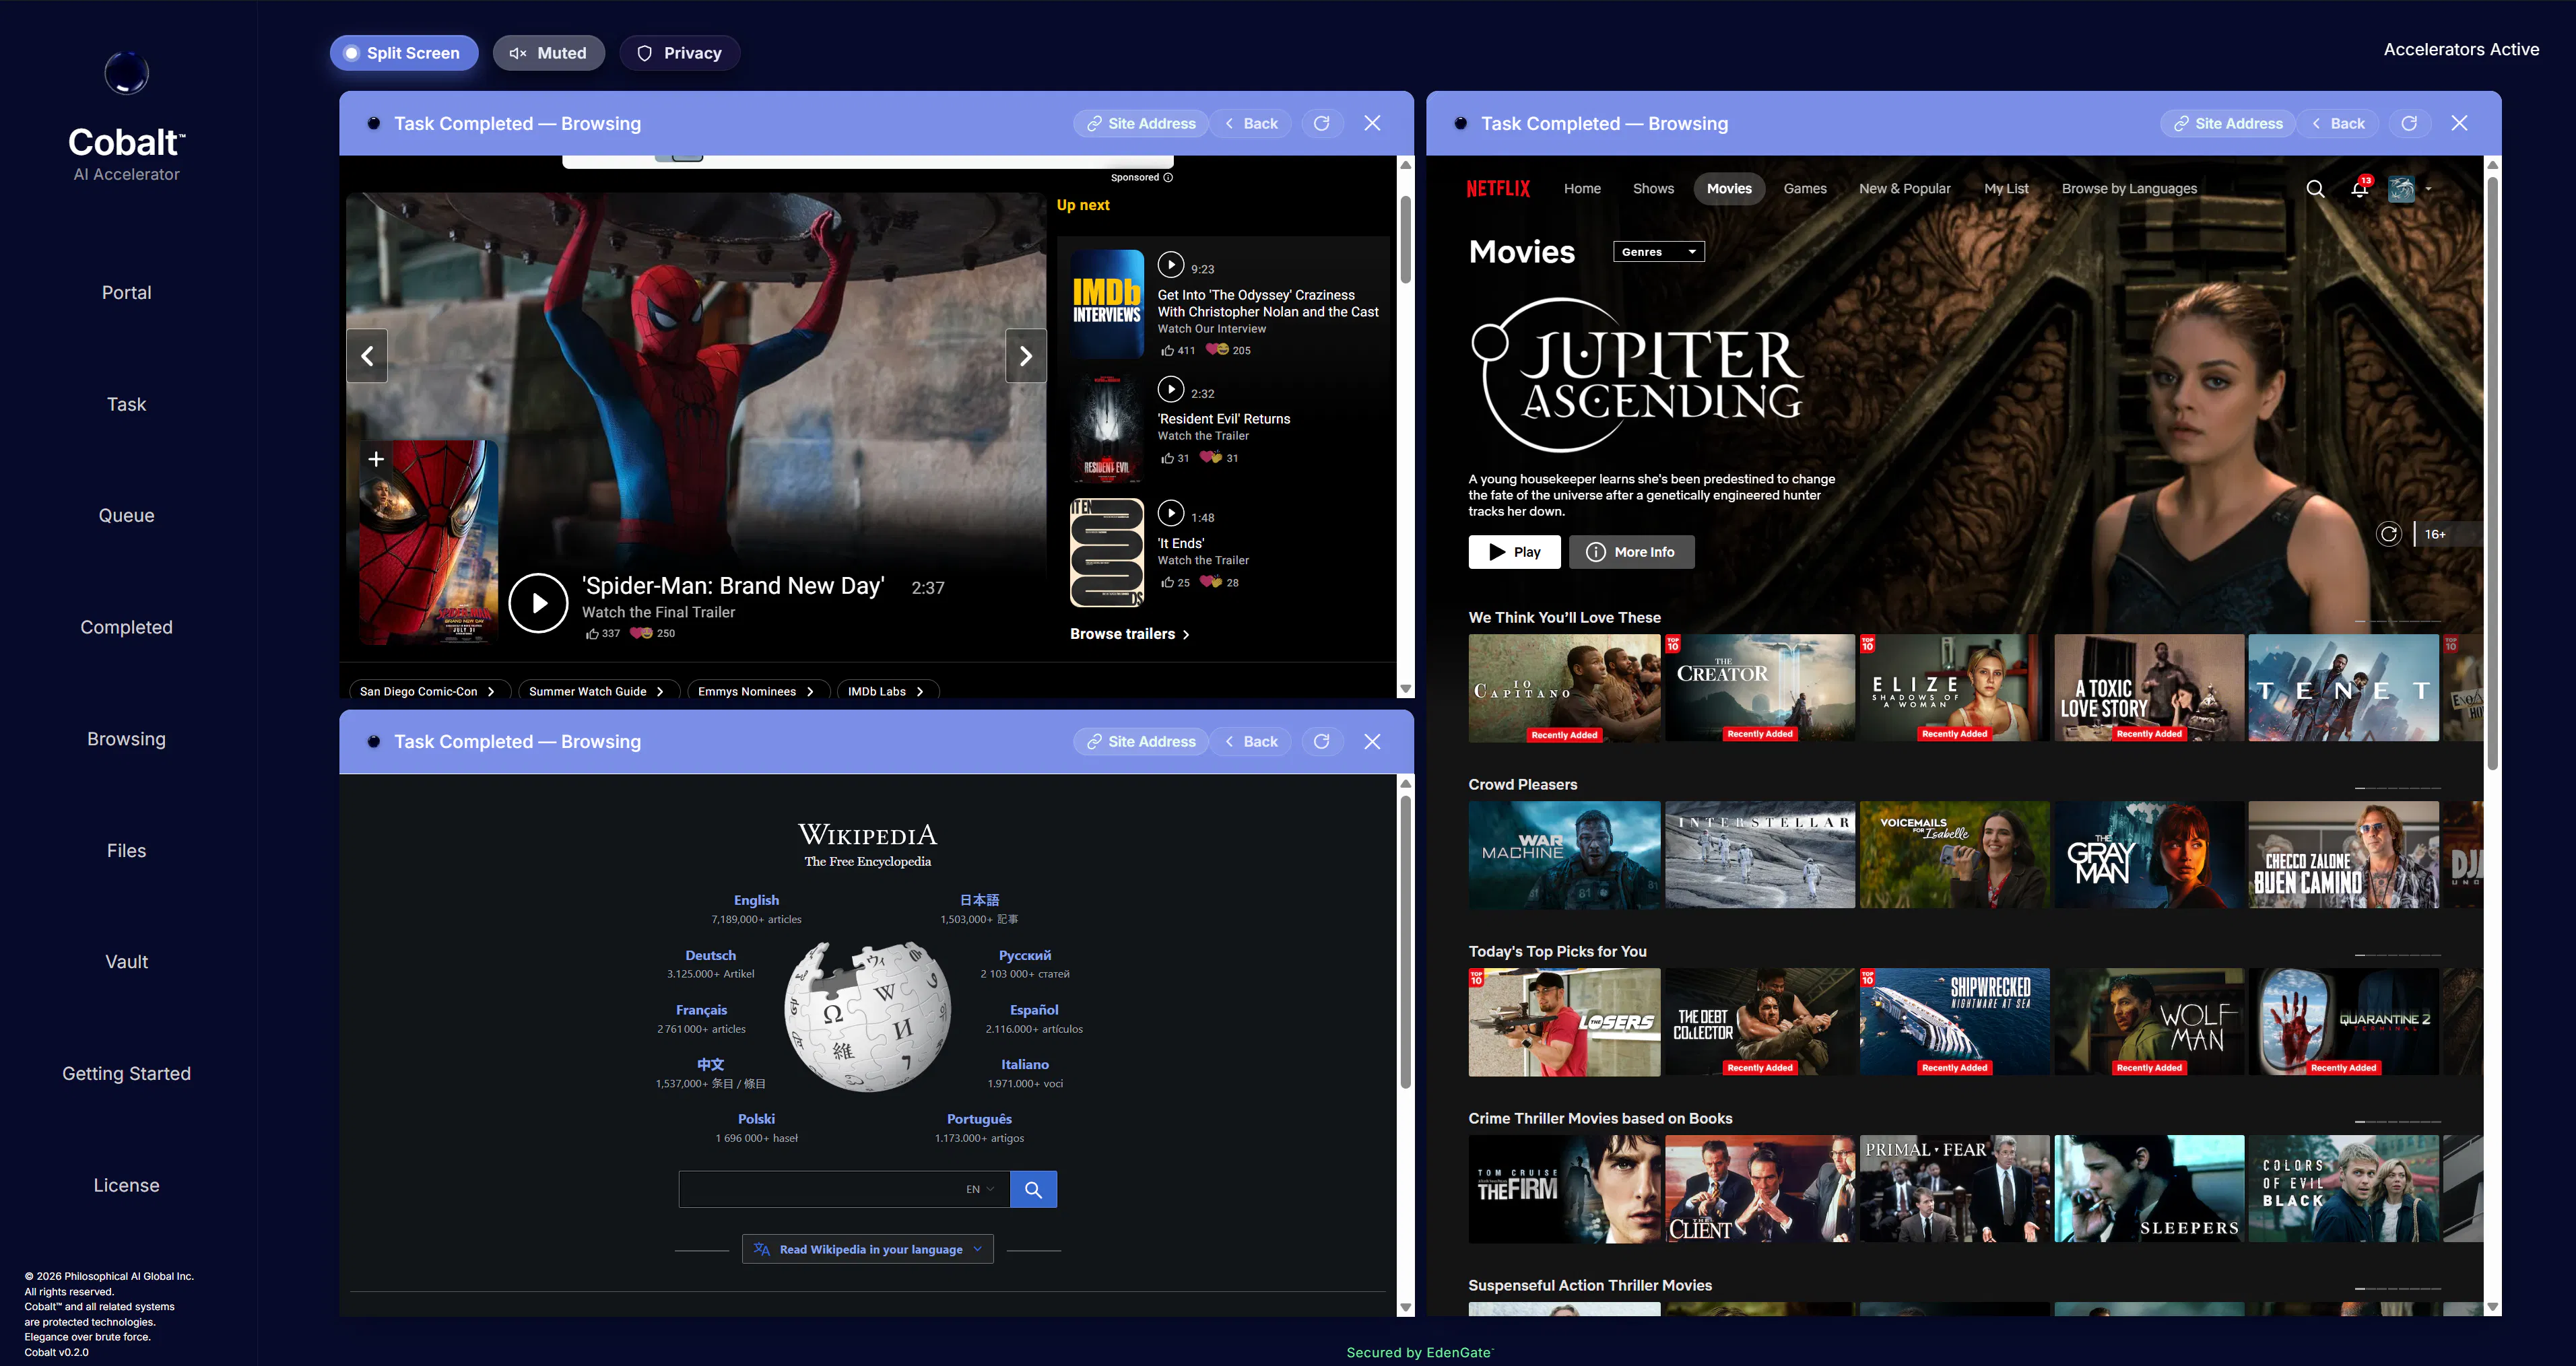Open San Diego Comic-Con chip
Viewport: 2576px width, 1366px height.
pos(428,691)
